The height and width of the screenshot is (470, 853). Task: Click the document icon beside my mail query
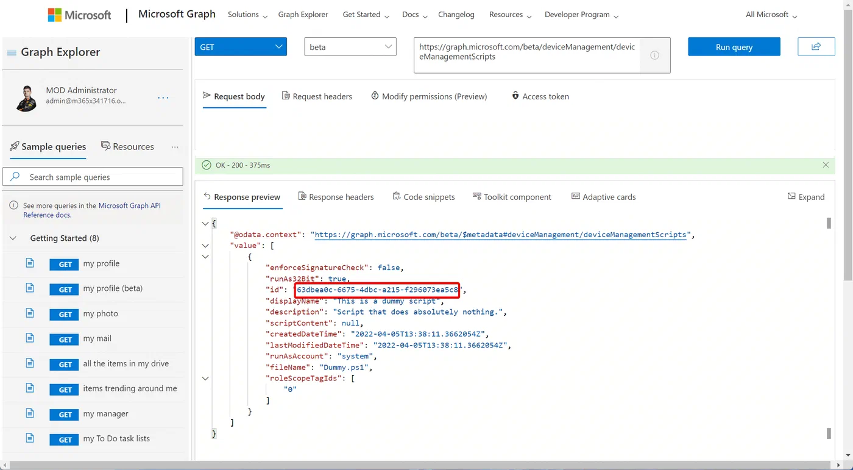click(30, 338)
